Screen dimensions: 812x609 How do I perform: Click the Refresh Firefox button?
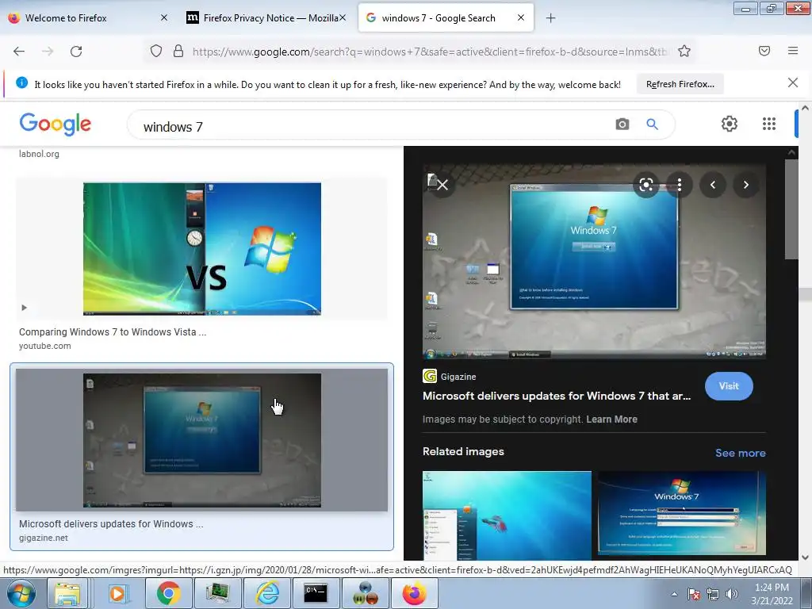pos(680,84)
